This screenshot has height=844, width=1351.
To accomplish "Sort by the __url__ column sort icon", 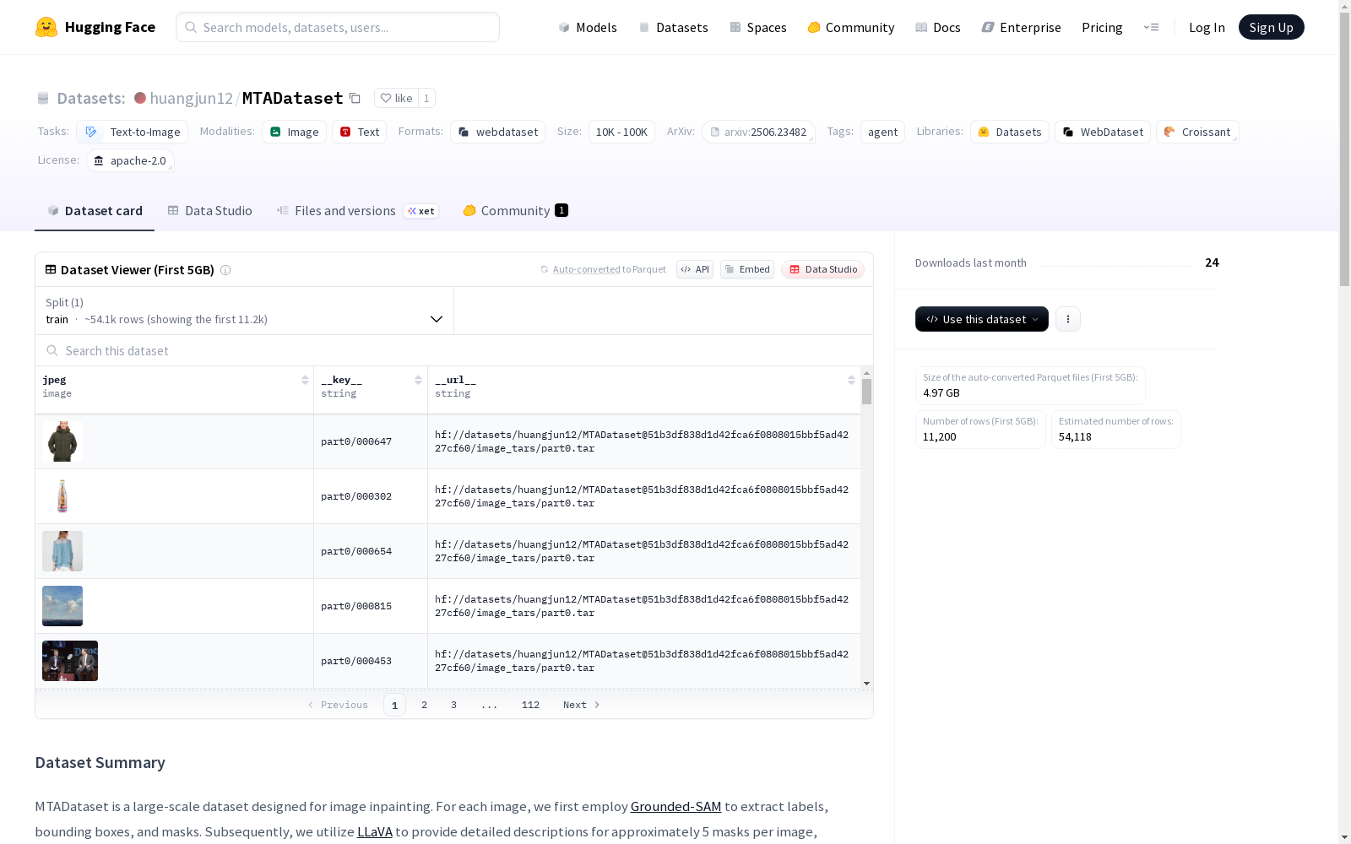I will coord(851,380).
